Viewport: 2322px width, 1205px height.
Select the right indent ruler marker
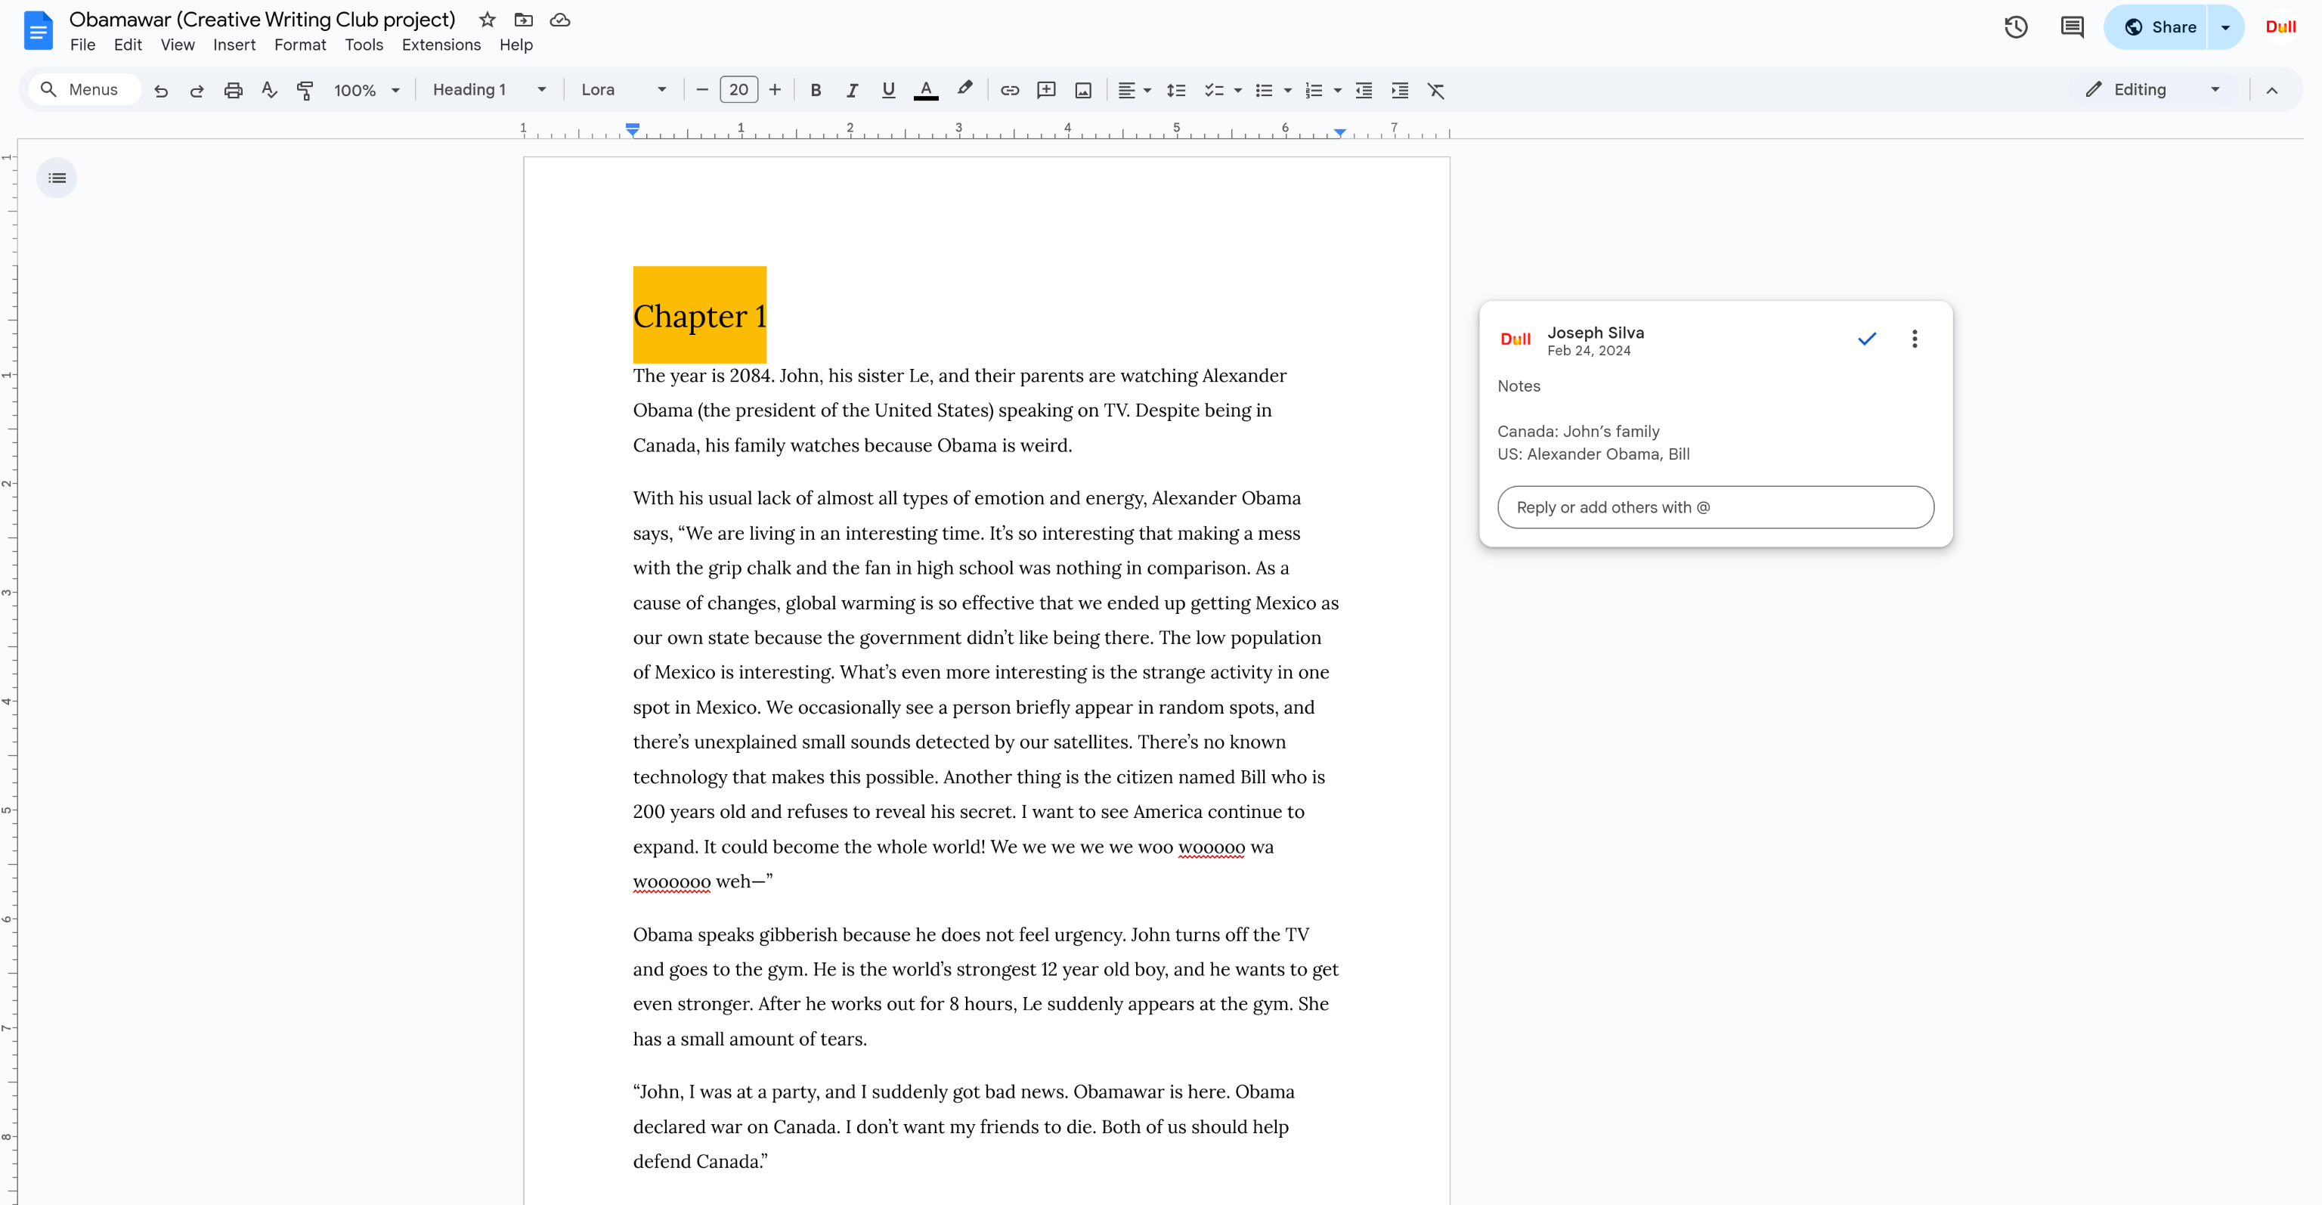tap(1340, 132)
